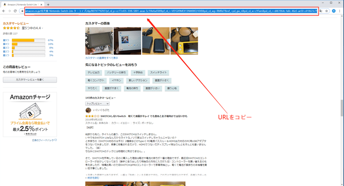Open fourth customer image with yellow Switch Lite
344x186 pixels.
(x=184, y=41)
